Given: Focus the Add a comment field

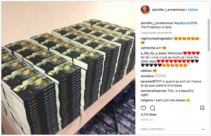Looking at the screenshot, I should [x=170, y=129].
